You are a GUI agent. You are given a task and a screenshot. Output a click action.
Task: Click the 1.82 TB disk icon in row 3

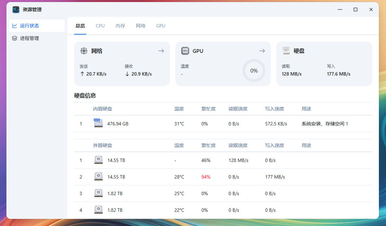point(98,193)
